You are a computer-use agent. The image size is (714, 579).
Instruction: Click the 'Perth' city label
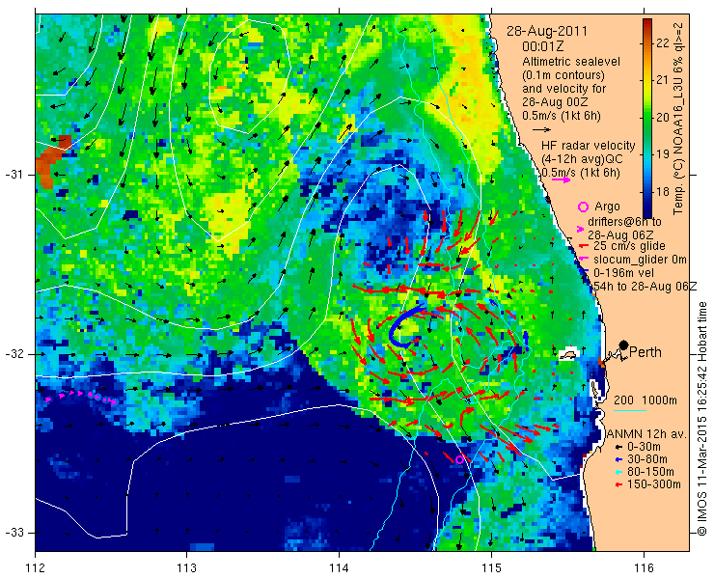click(x=645, y=352)
